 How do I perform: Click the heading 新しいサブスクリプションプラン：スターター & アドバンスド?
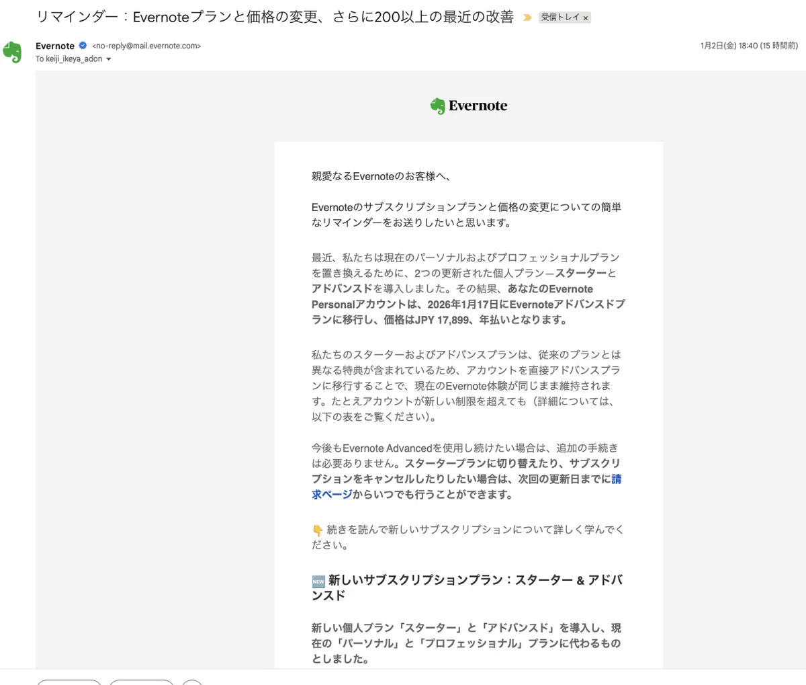pos(467,588)
